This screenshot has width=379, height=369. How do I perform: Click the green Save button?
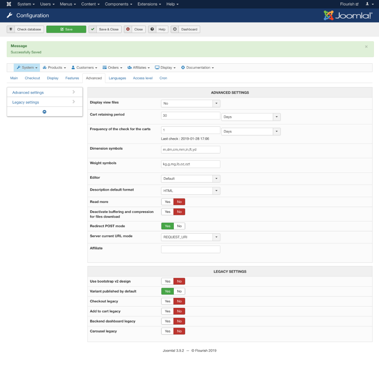pyautogui.click(x=66, y=29)
